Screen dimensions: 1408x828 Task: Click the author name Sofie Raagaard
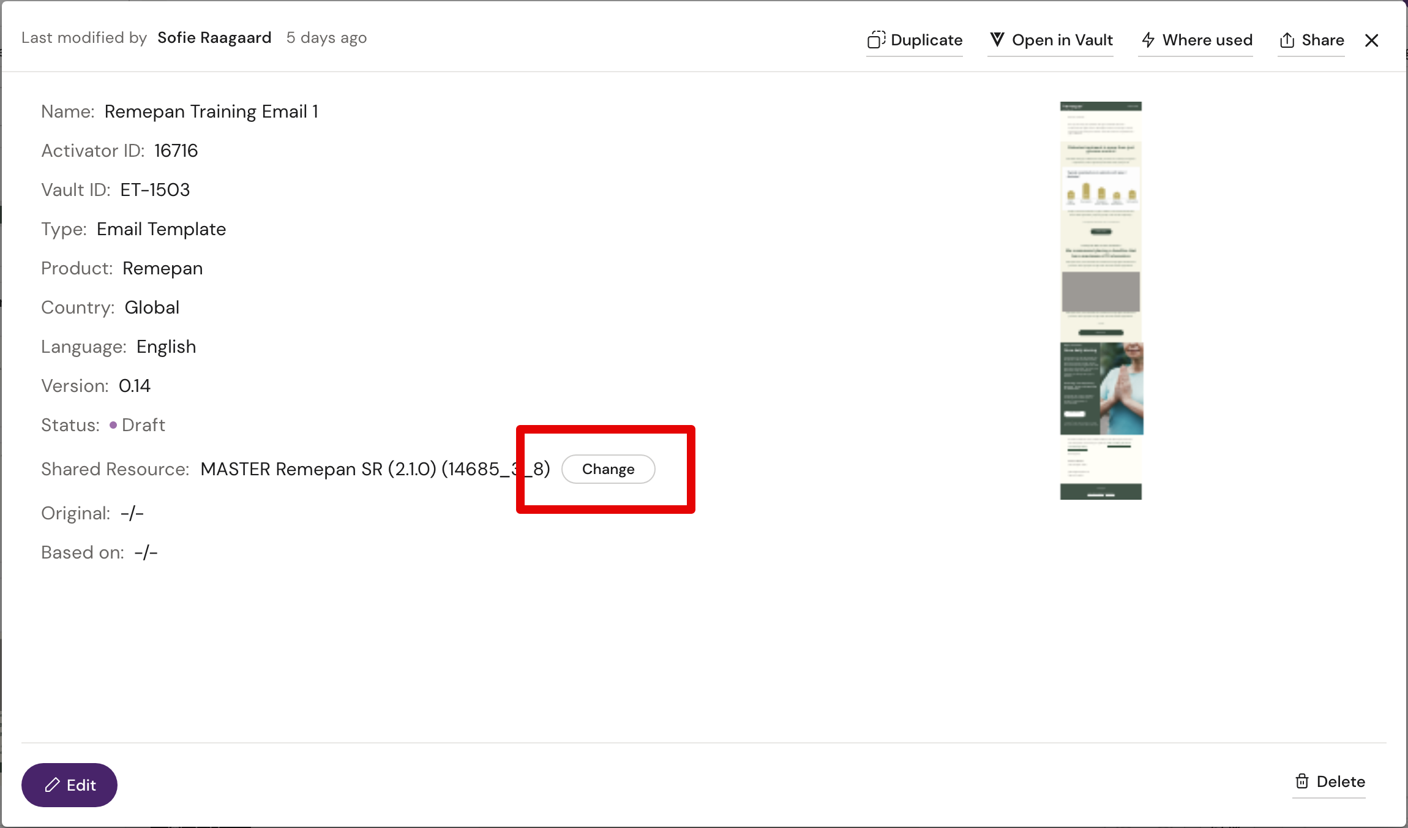click(214, 37)
